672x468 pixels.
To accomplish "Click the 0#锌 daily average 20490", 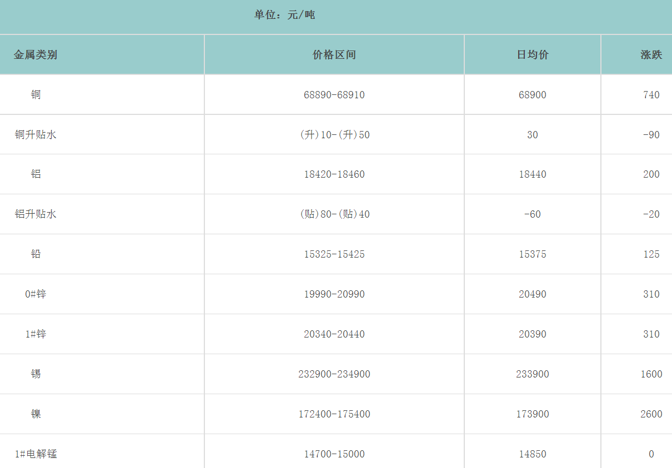I will coord(533,294).
